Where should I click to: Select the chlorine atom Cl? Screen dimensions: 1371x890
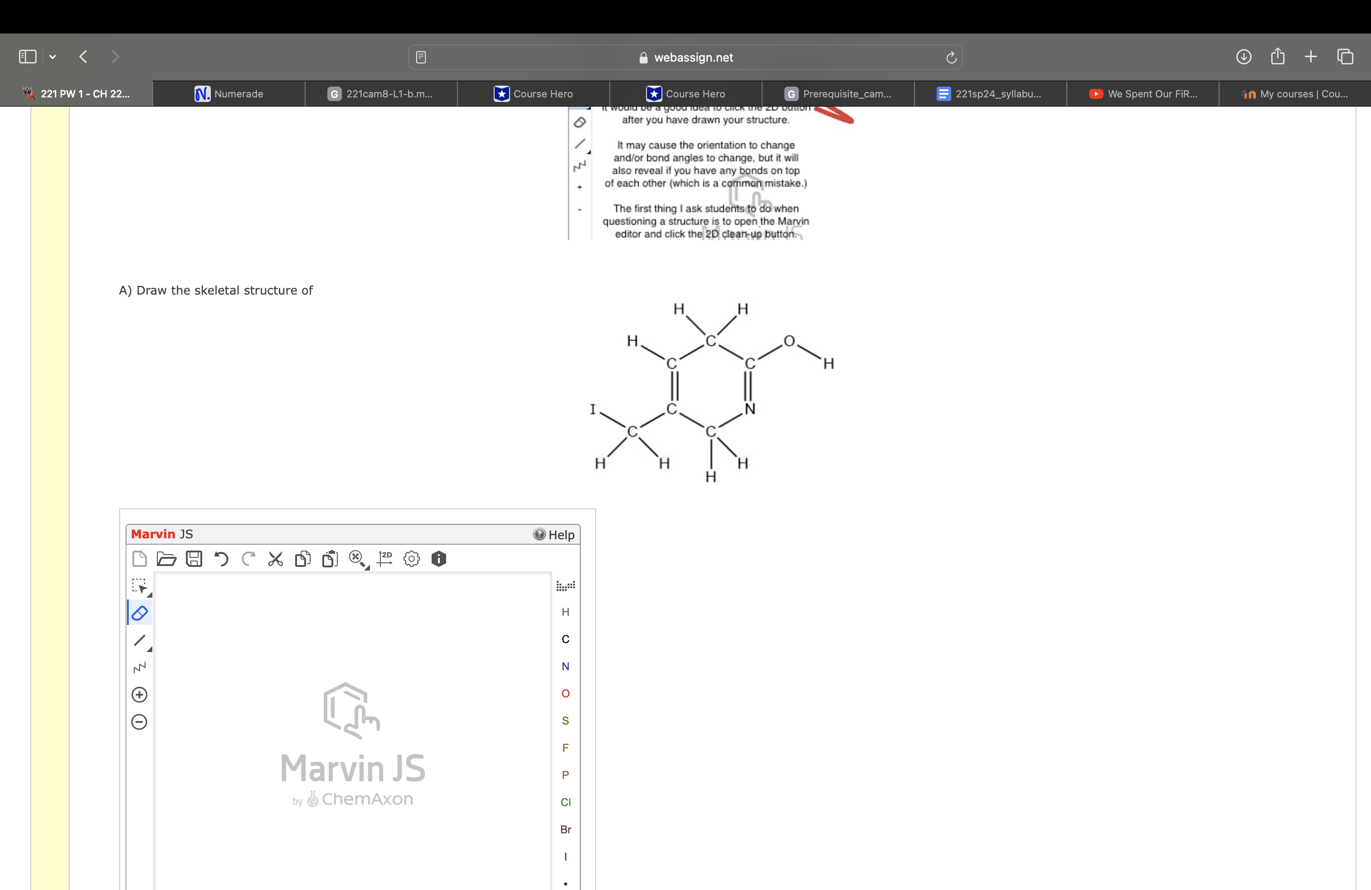point(566,802)
